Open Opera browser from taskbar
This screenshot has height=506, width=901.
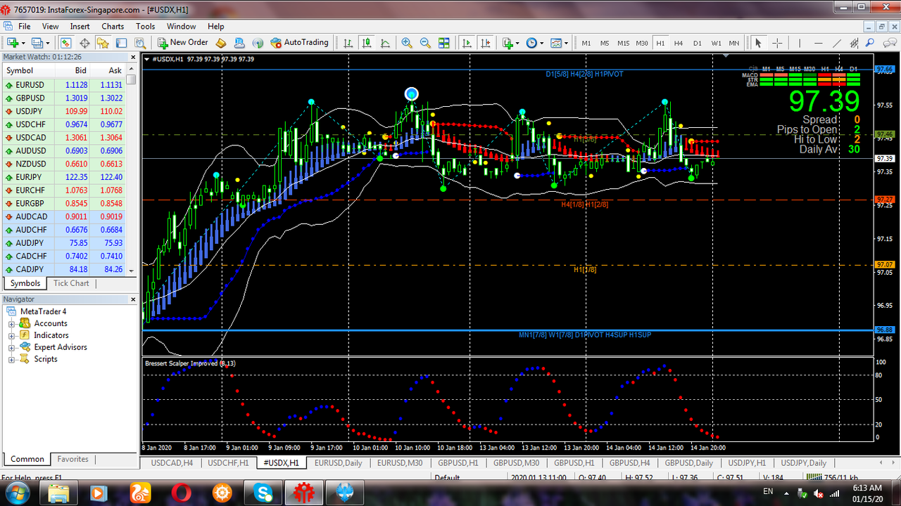(181, 493)
